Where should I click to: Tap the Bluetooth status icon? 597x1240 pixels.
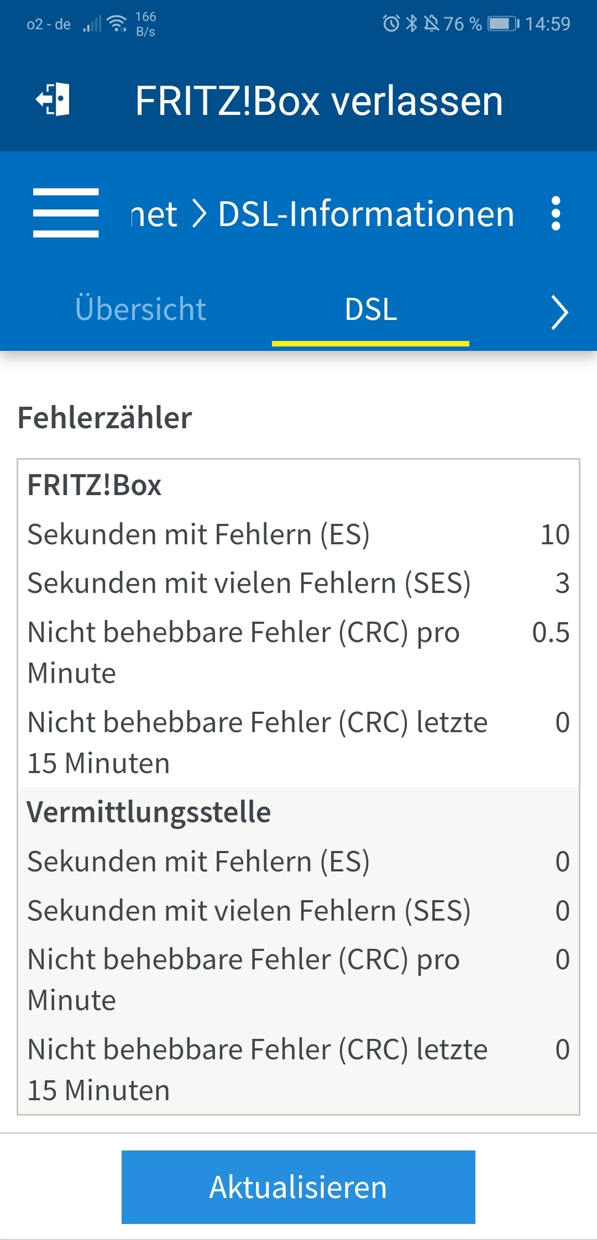(412, 24)
